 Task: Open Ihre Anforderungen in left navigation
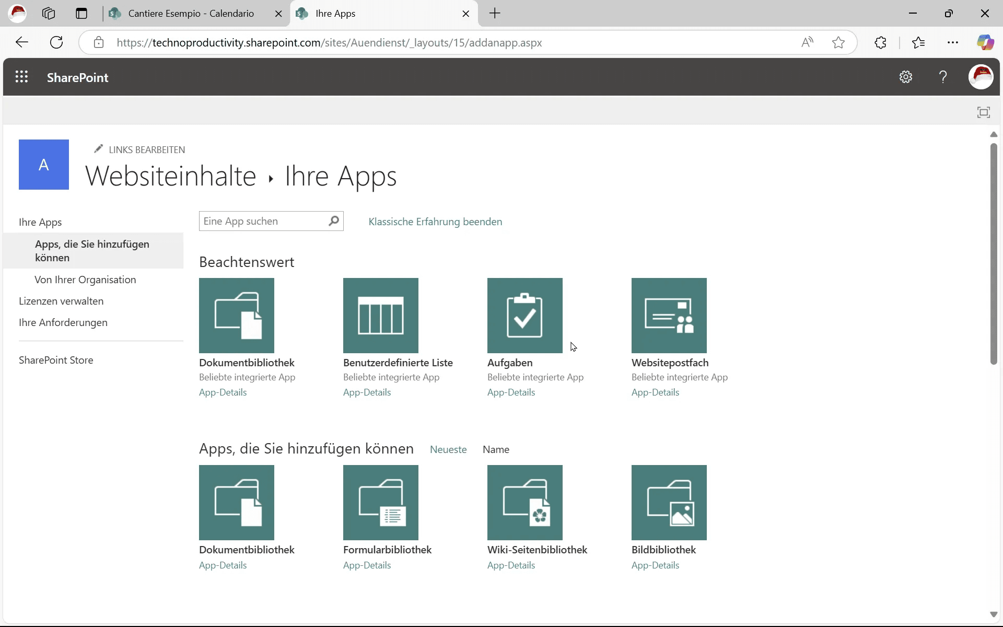click(x=63, y=322)
